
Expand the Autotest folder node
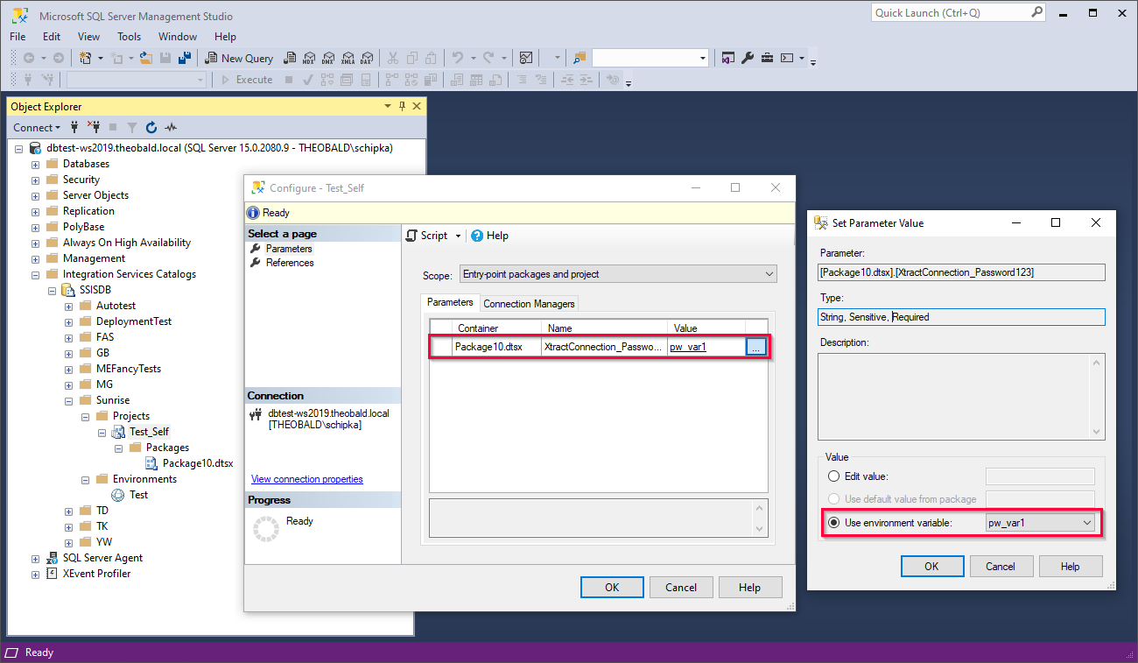69,306
